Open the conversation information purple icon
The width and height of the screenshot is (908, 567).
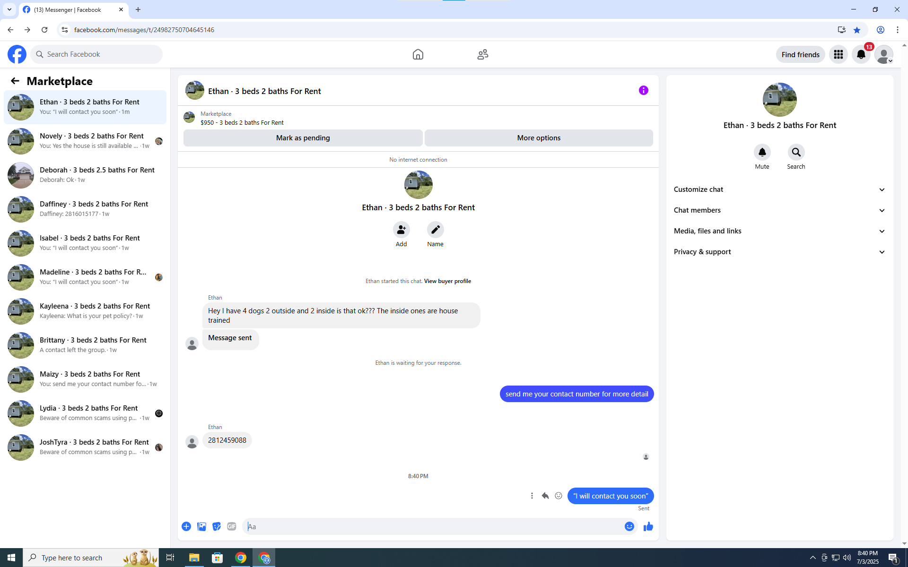[643, 90]
